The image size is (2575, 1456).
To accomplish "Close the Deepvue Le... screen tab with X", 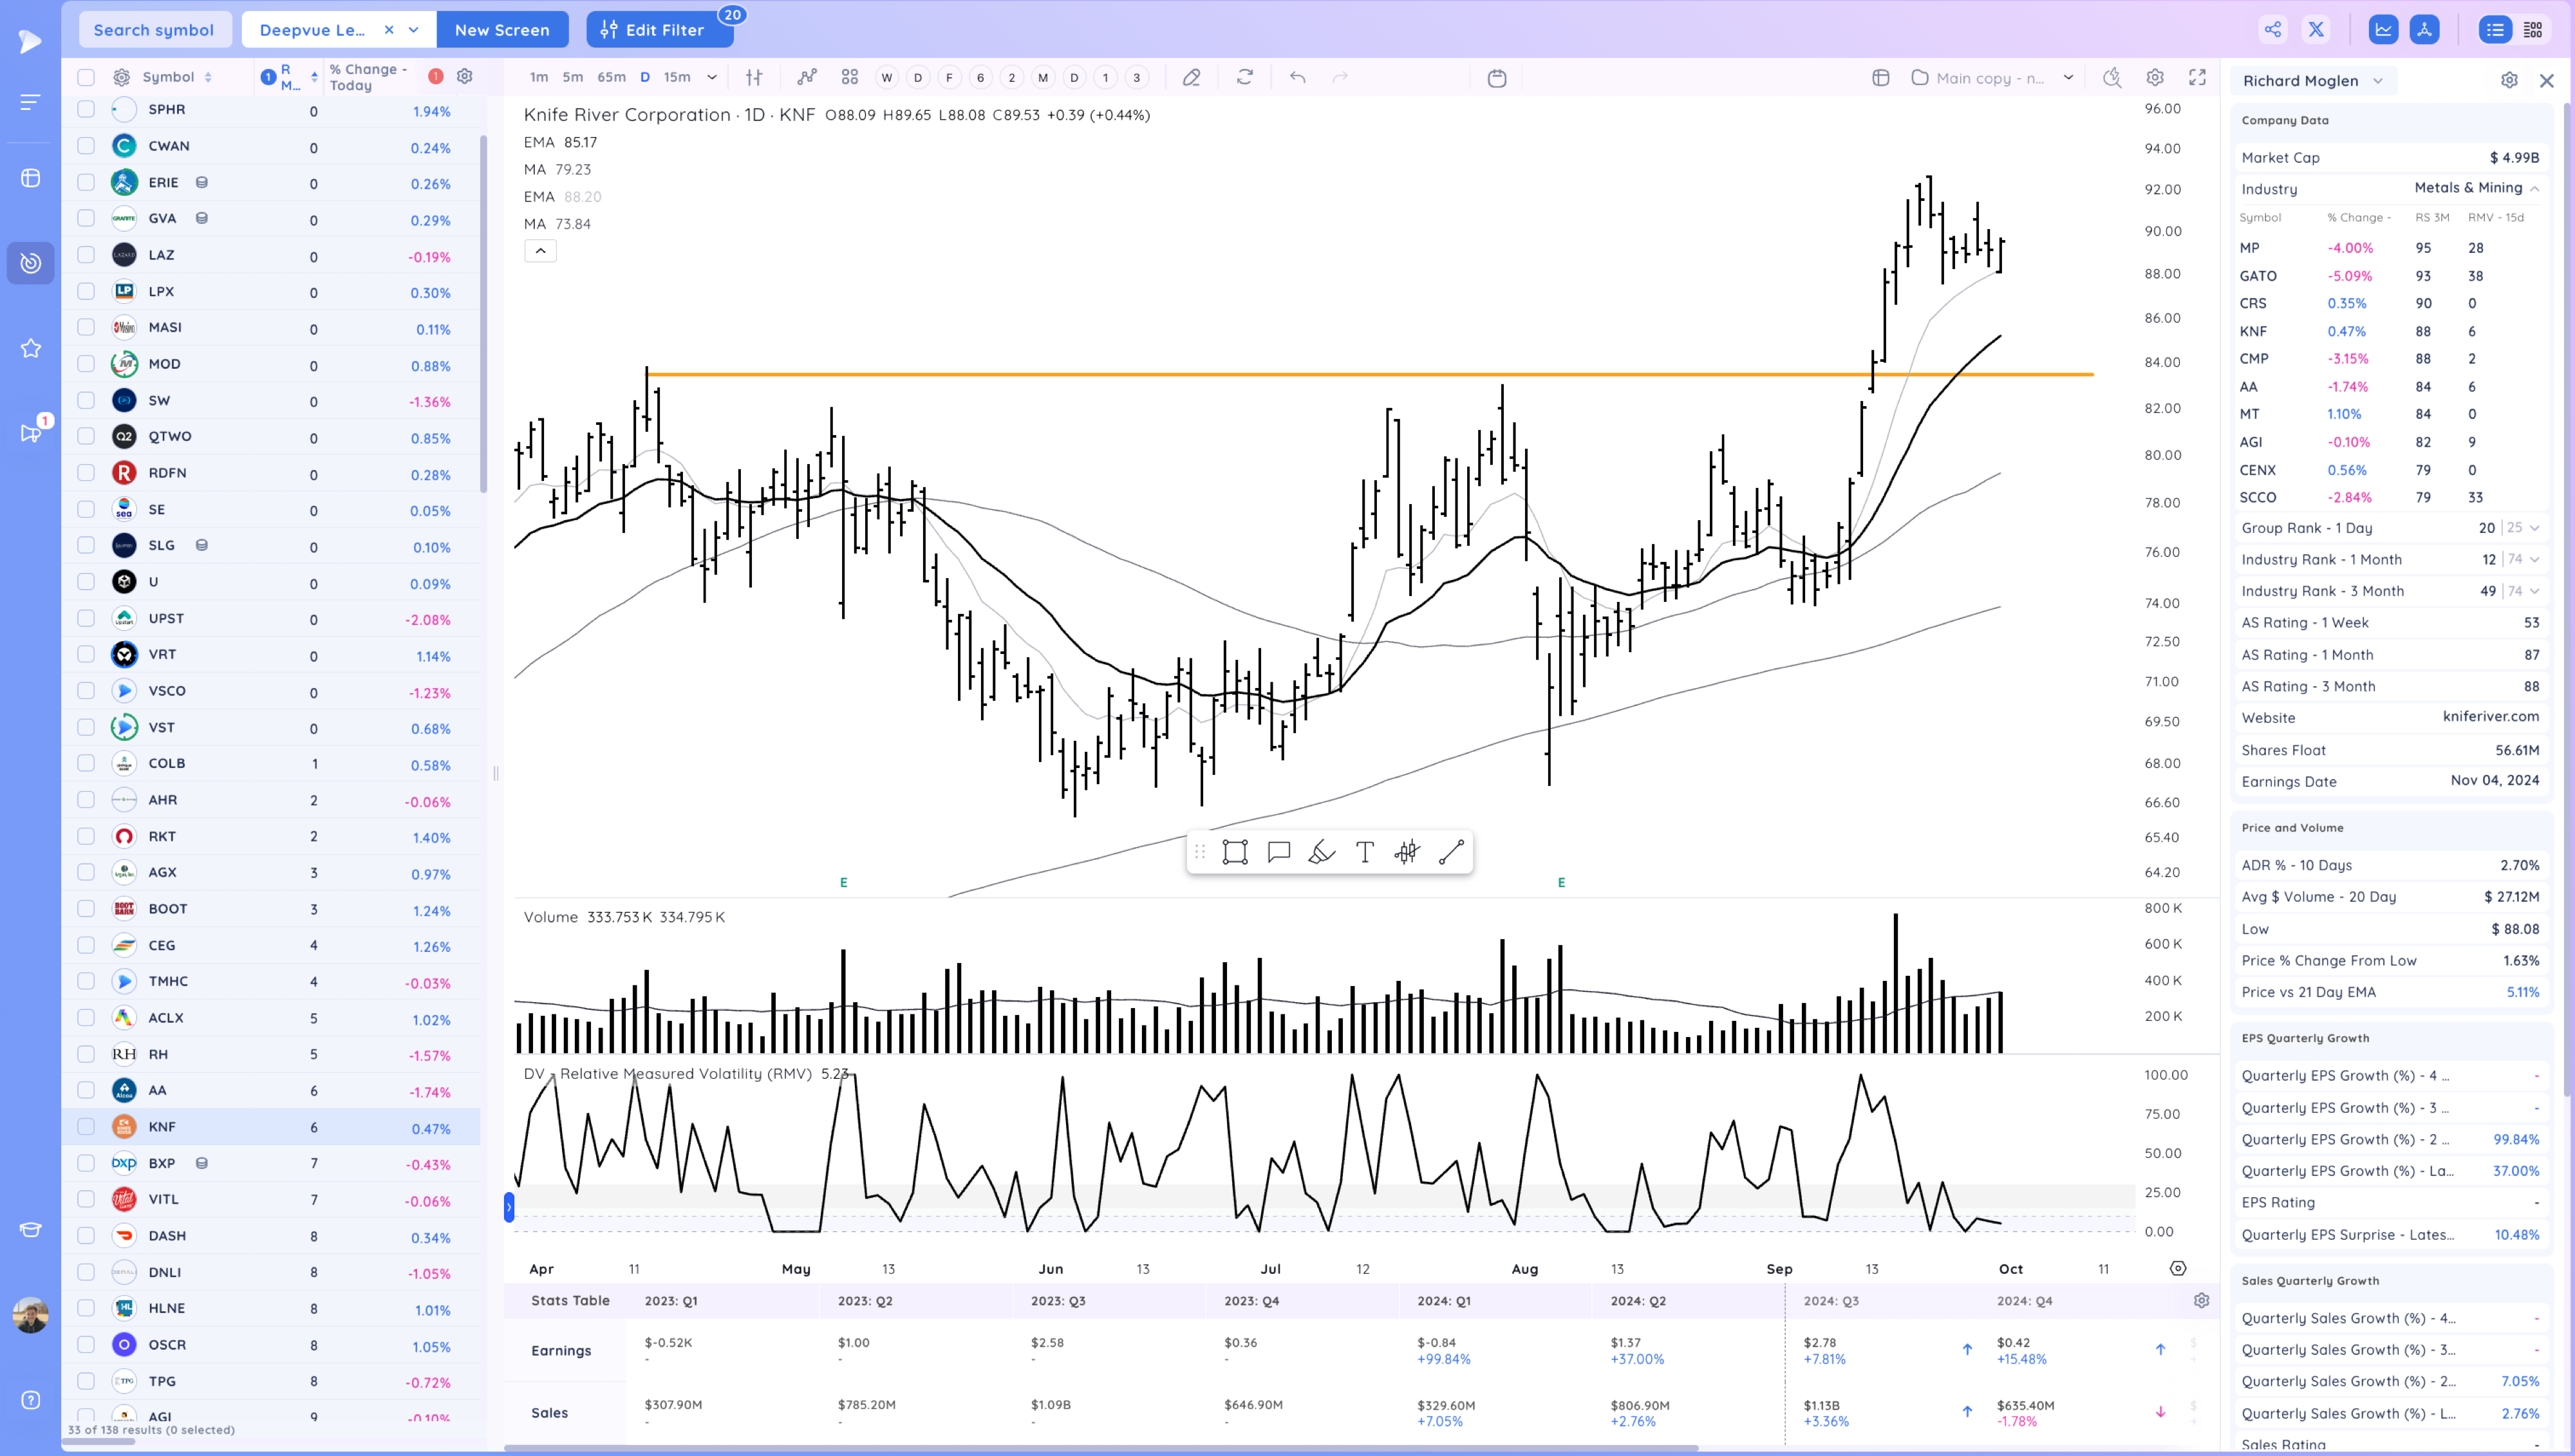I will [x=389, y=30].
